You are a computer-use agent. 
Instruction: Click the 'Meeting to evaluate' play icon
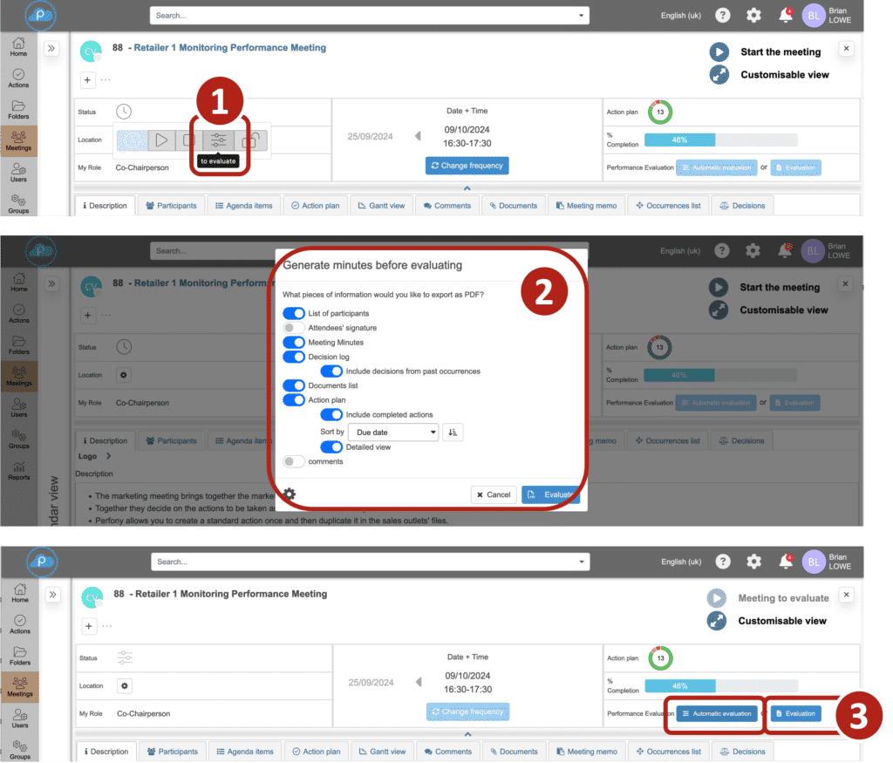[x=717, y=598]
